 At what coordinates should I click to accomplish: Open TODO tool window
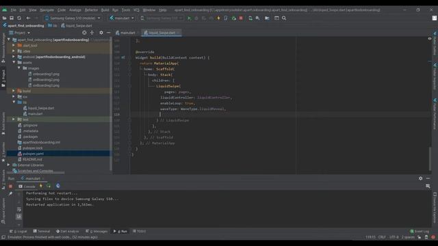[x=139, y=231]
